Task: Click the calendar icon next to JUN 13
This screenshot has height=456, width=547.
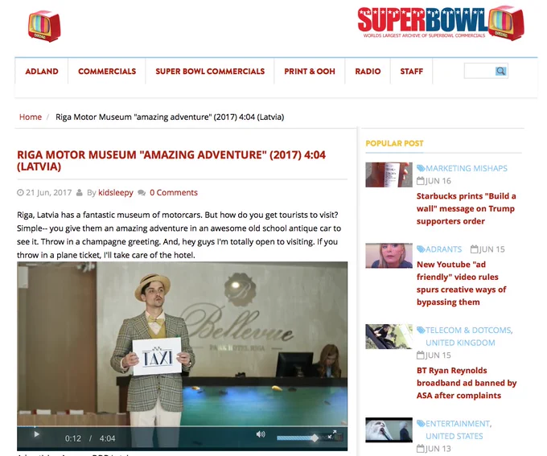Action: pos(421,449)
